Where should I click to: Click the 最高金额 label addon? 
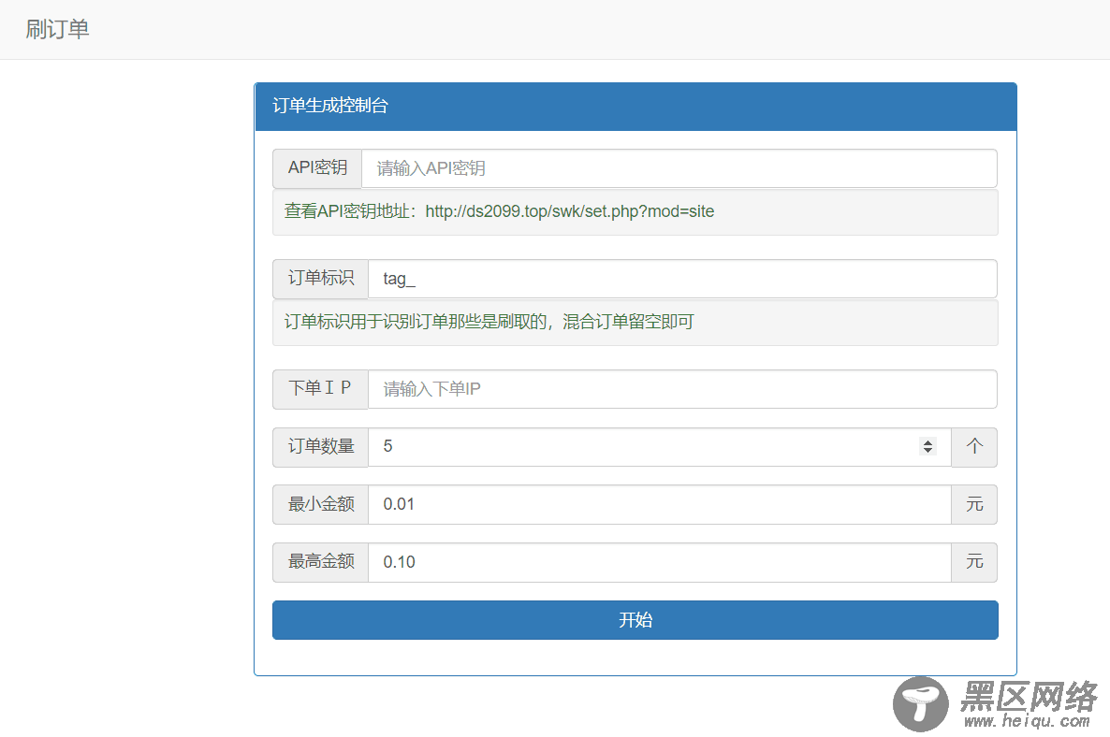(321, 562)
